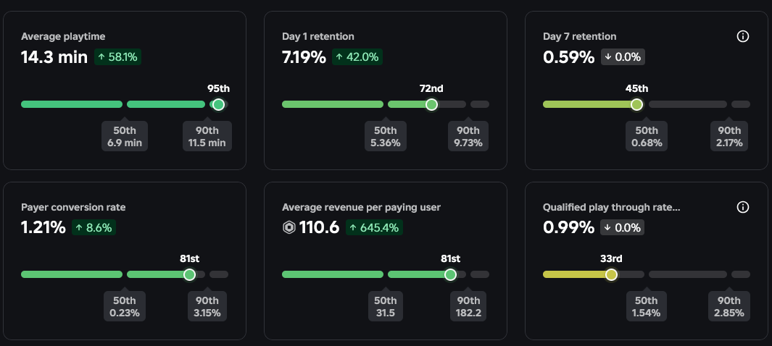Click the Qualified play through rate info icon
772x346 pixels.
[x=742, y=207]
